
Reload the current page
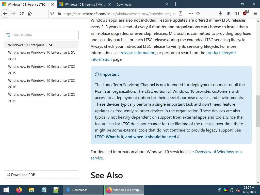22,13
